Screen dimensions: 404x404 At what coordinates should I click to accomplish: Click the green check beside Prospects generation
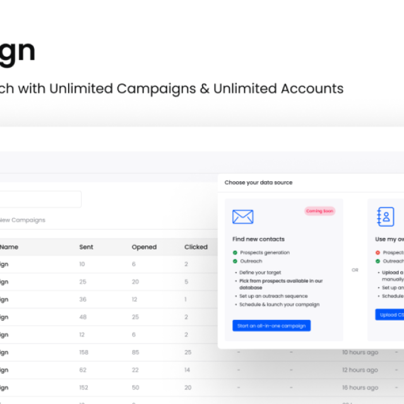click(x=235, y=252)
